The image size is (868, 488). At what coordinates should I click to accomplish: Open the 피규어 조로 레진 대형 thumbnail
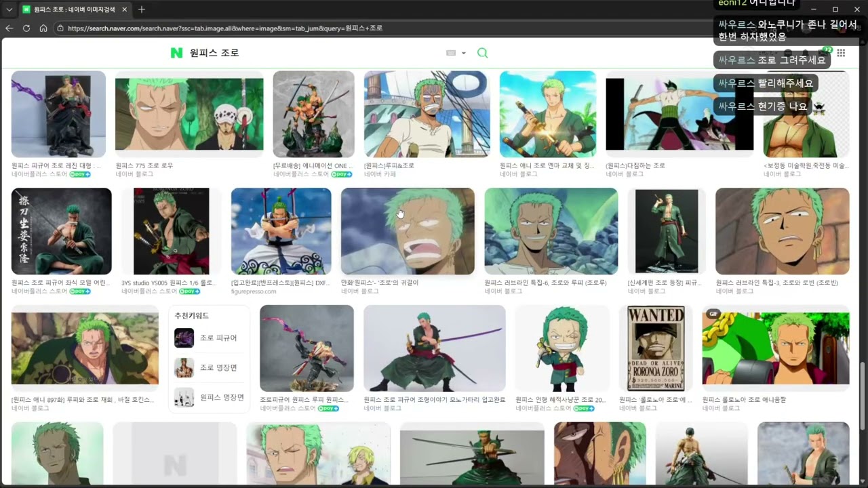(58, 114)
